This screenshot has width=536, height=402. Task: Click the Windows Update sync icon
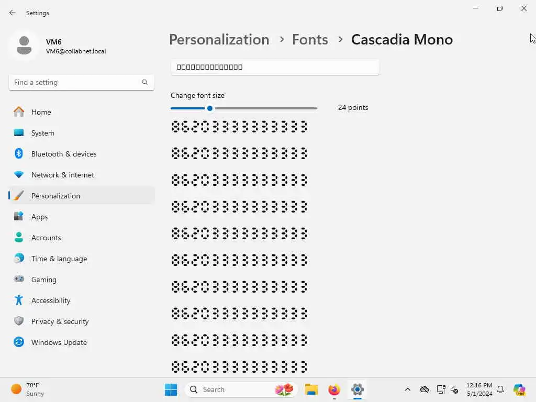pyautogui.click(x=19, y=342)
